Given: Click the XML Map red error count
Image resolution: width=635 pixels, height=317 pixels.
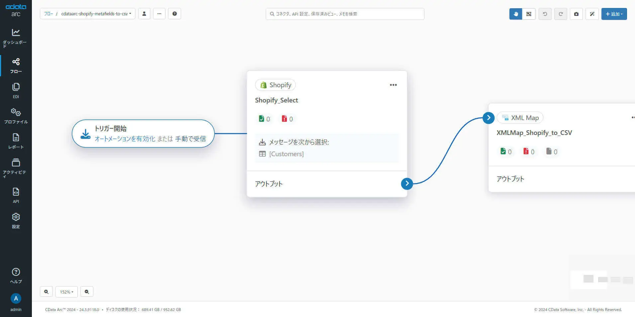Looking at the screenshot, I should click(x=529, y=152).
